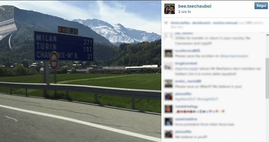The width and height of the screenshot is (269, 142).
Task: Open the bee.taechaubol profile link
Action: click(x=195, y=6)
